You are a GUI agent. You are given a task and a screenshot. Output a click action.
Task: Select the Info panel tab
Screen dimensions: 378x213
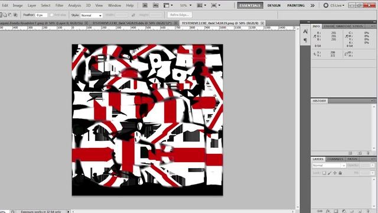click(x=316, y=26)
